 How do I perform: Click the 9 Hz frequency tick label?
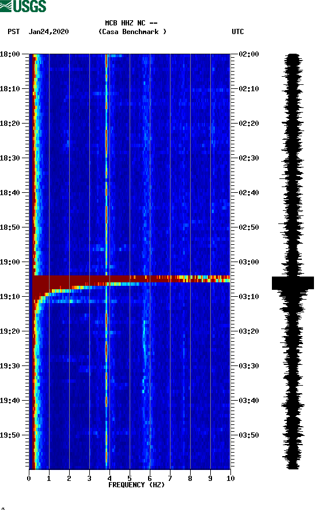(210, 479)
